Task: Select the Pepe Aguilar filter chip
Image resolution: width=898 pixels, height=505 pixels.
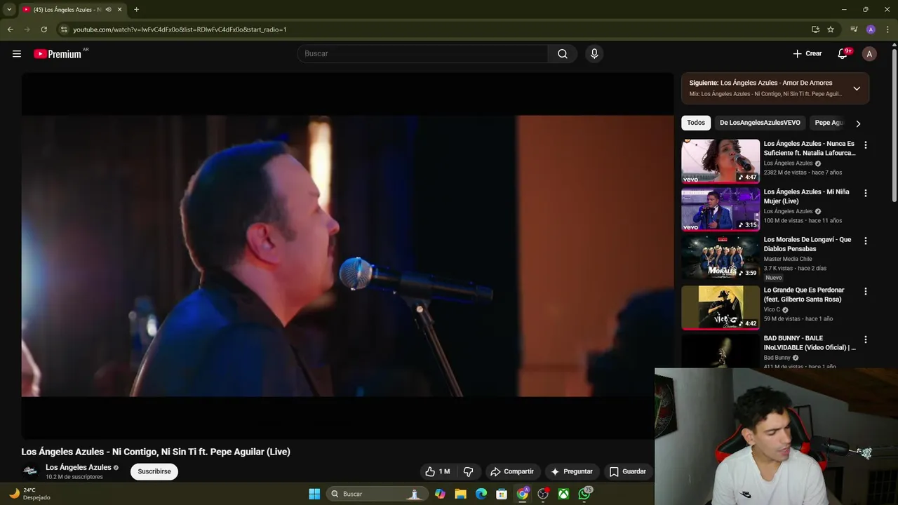Action: pyautogui.click(x=828, y=123)
